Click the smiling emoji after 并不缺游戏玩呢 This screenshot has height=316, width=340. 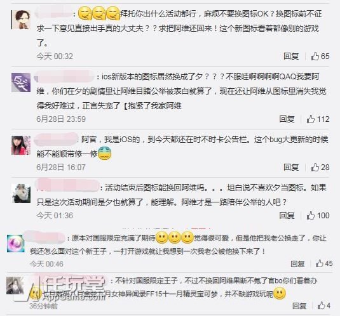point(280,294)
